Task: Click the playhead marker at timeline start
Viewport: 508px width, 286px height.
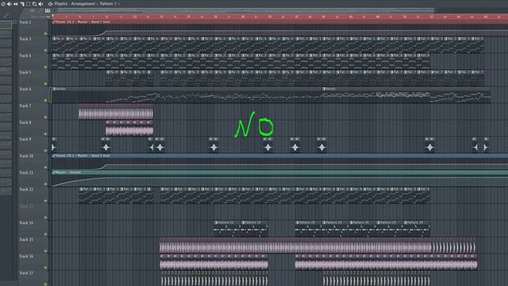Action: (x=53, y=16)
